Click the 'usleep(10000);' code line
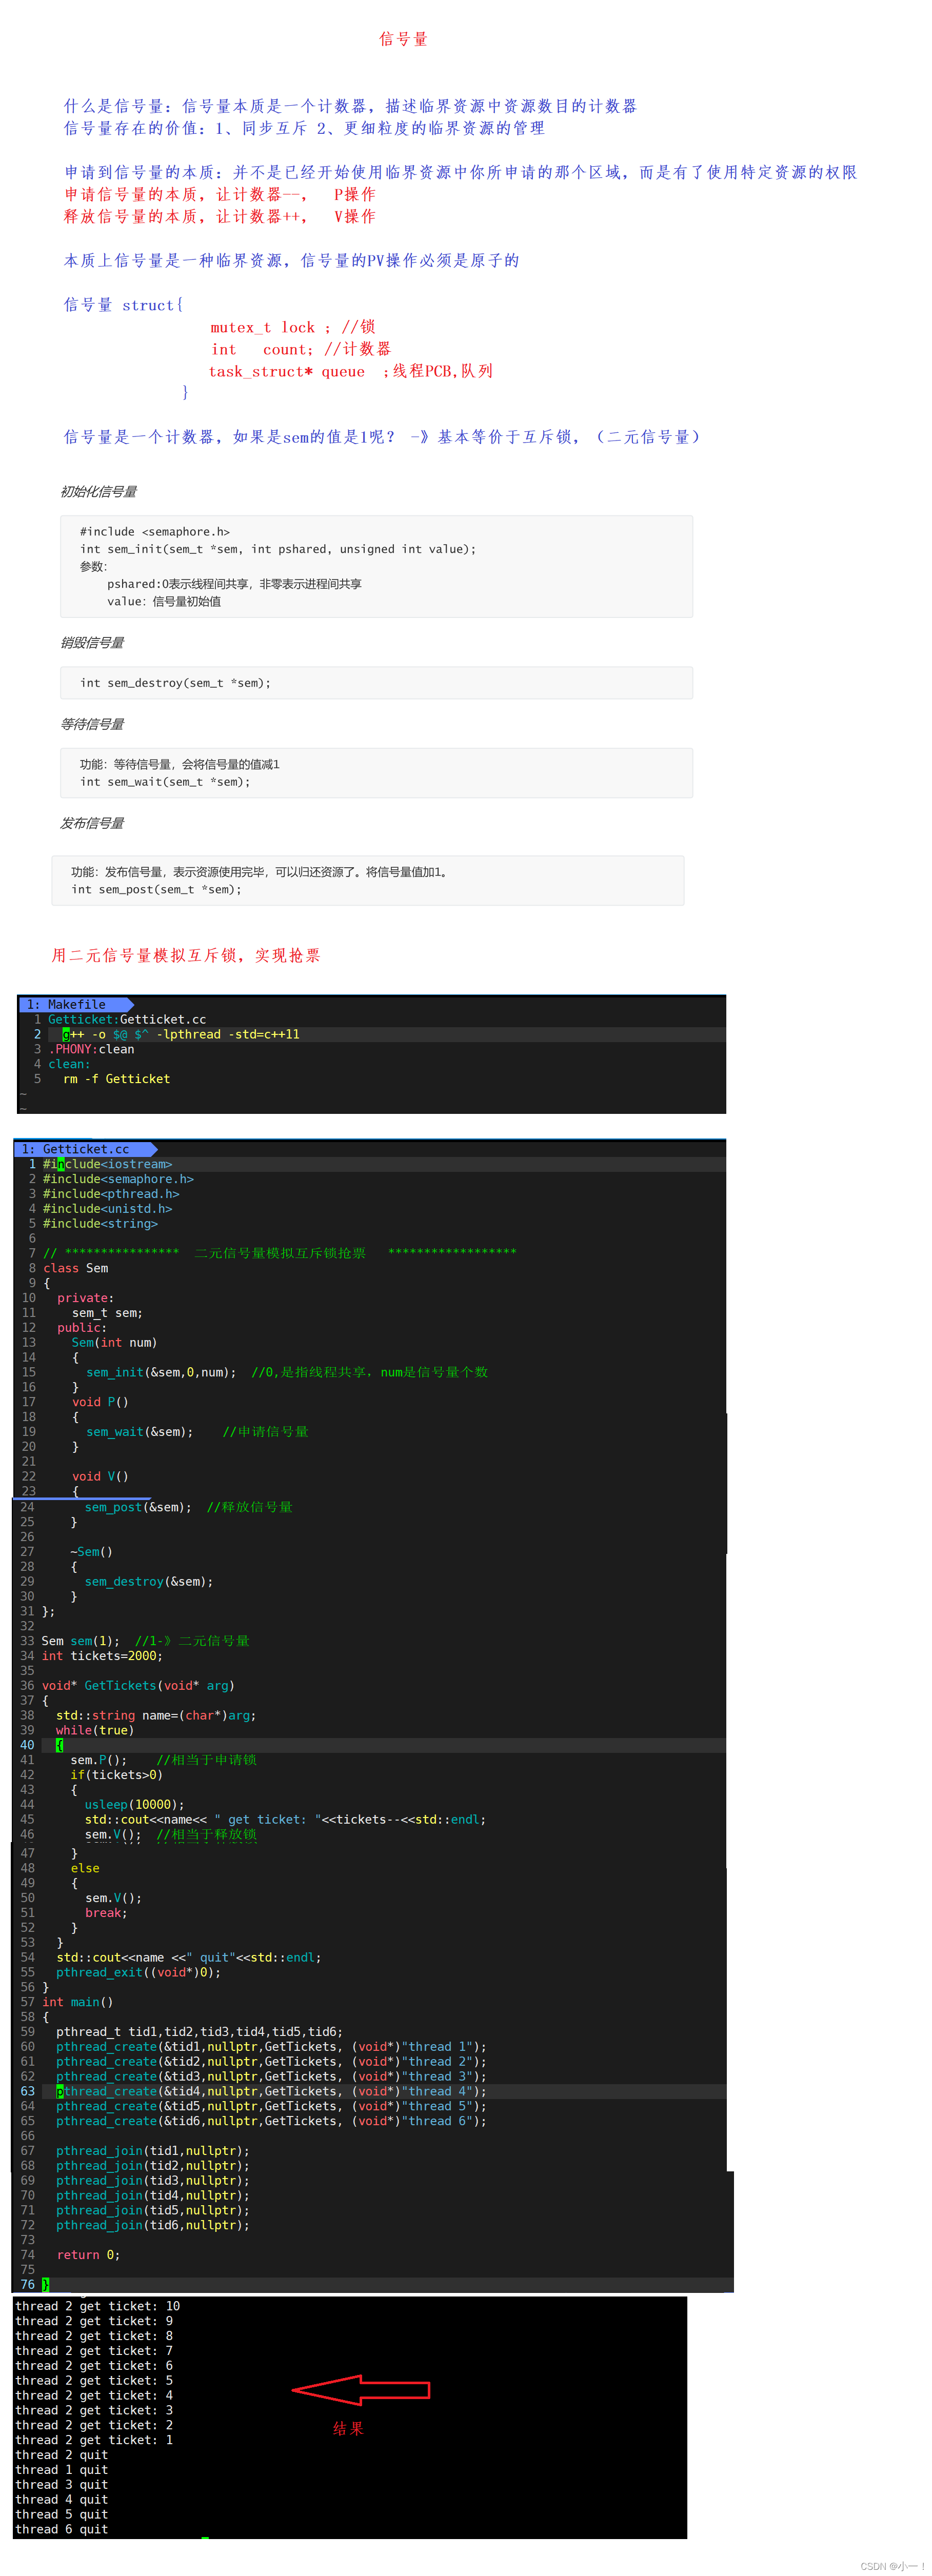 click(135, 1804)
